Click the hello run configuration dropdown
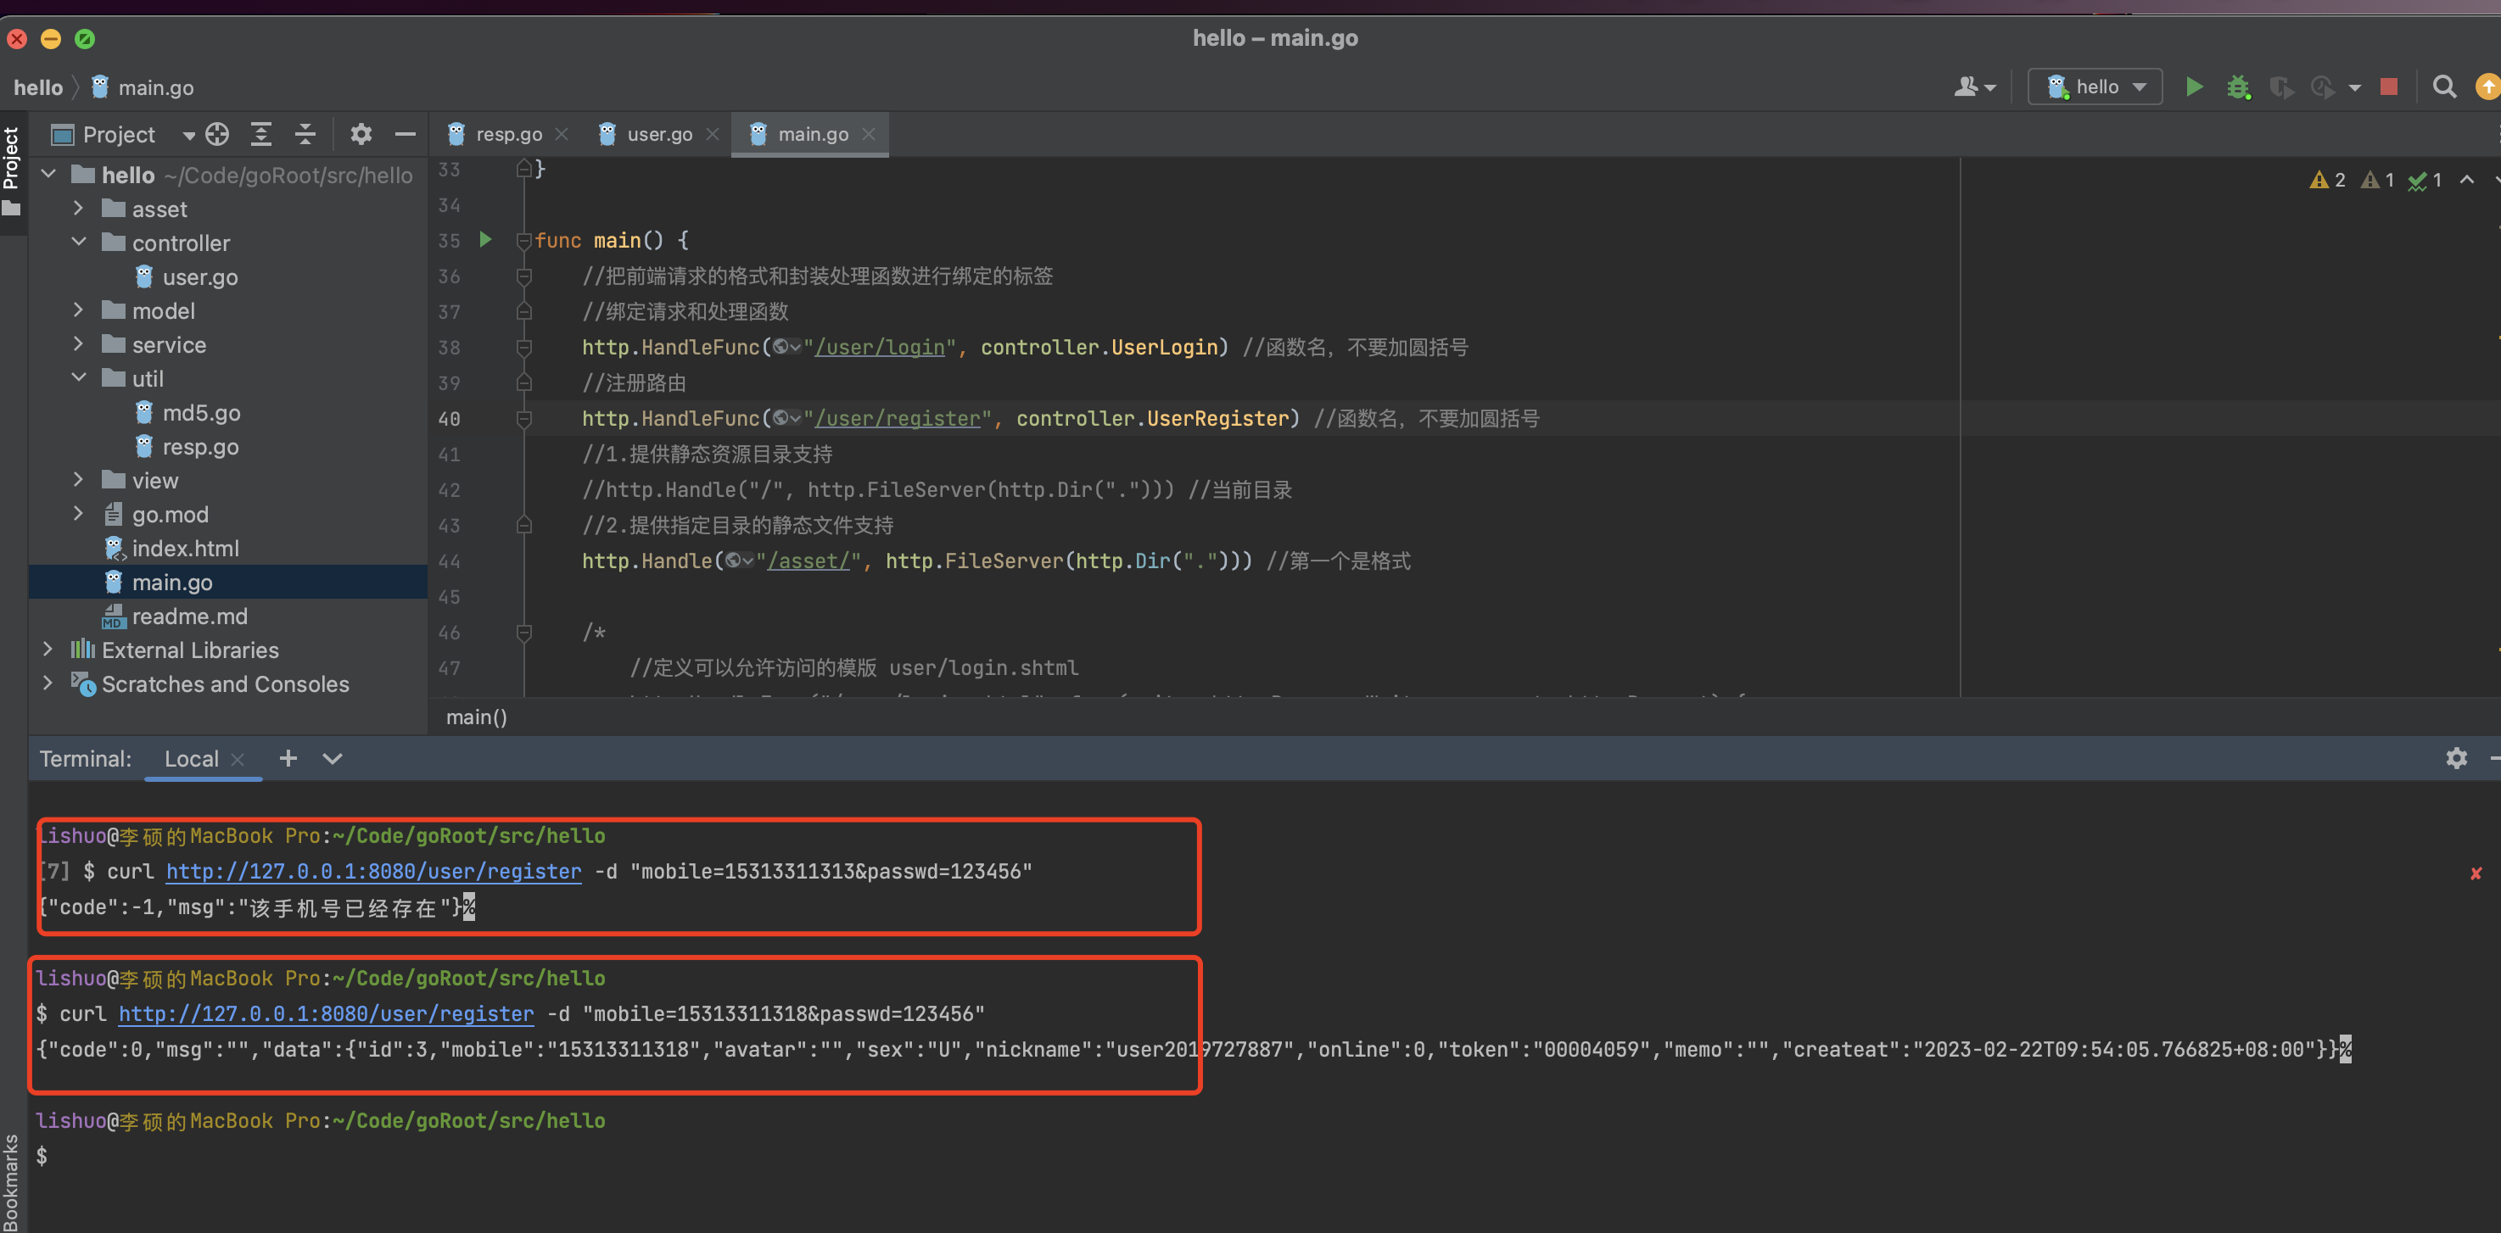Screen dimensions: 2501x1233 tap(2099, 87)
